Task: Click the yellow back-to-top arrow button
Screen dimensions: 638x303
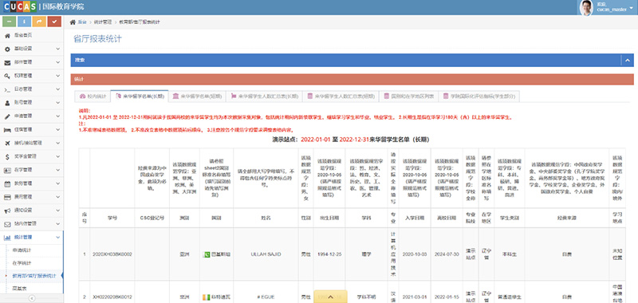Action: 330,297
